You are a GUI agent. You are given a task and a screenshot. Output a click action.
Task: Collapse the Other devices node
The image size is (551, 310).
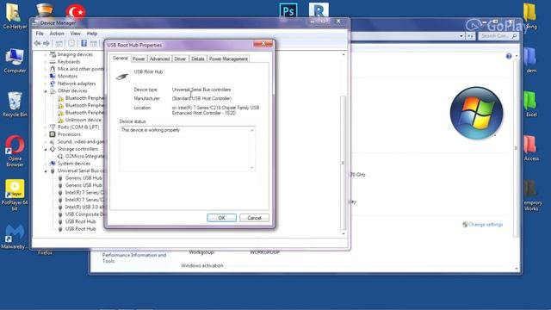(46, 91)
